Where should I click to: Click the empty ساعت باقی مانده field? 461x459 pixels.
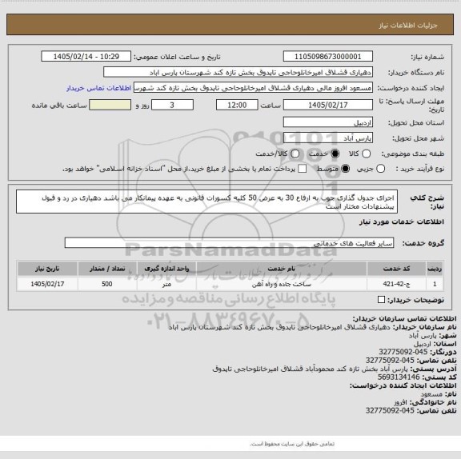[110, 105]
